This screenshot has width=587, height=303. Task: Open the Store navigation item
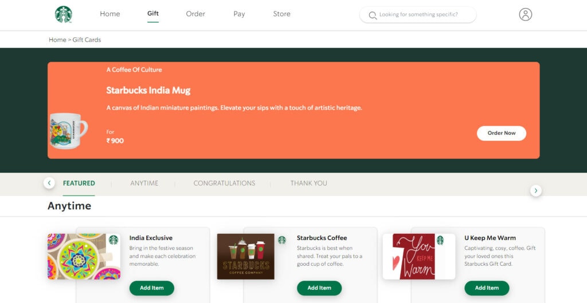[x=281, y=14]
